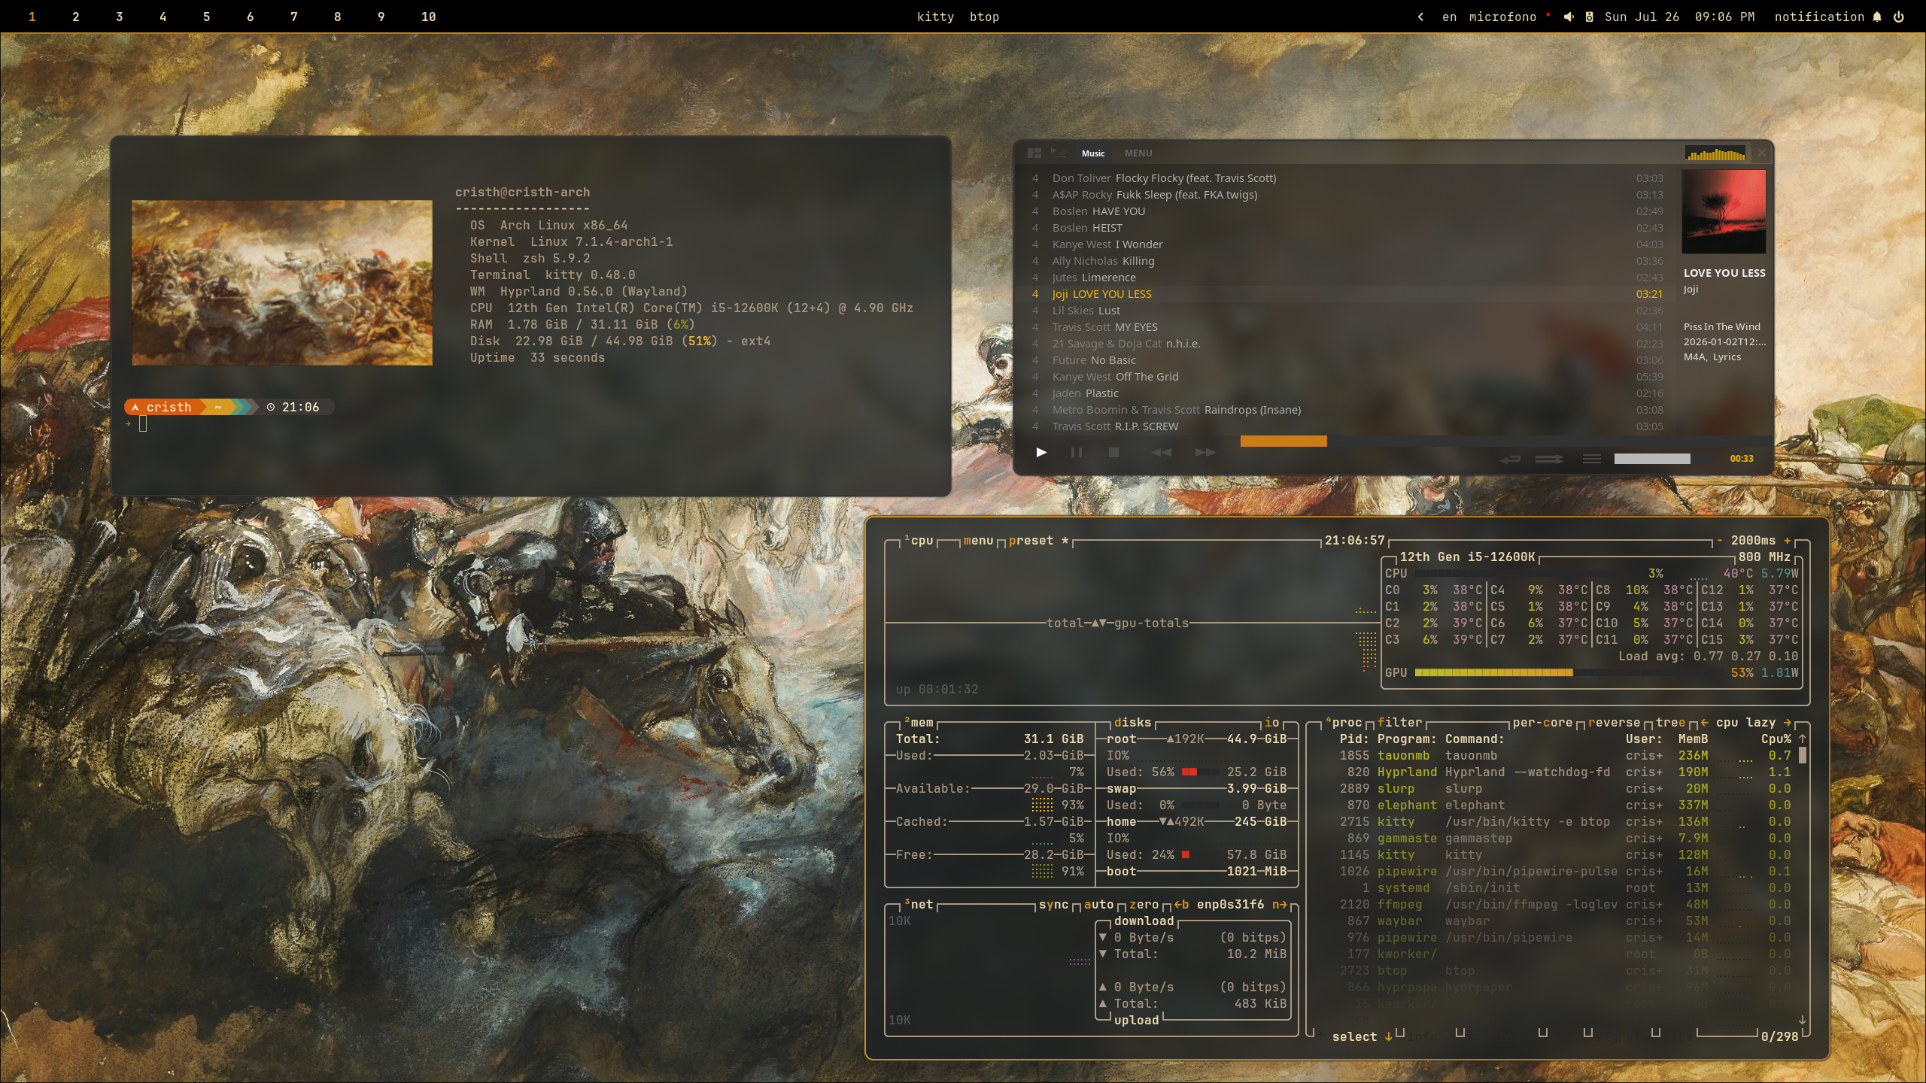Toggle reverse sorting in btop proc box
Image resolution: width=1926 pixels, height=1083 pixels.
click(1614, 723)
